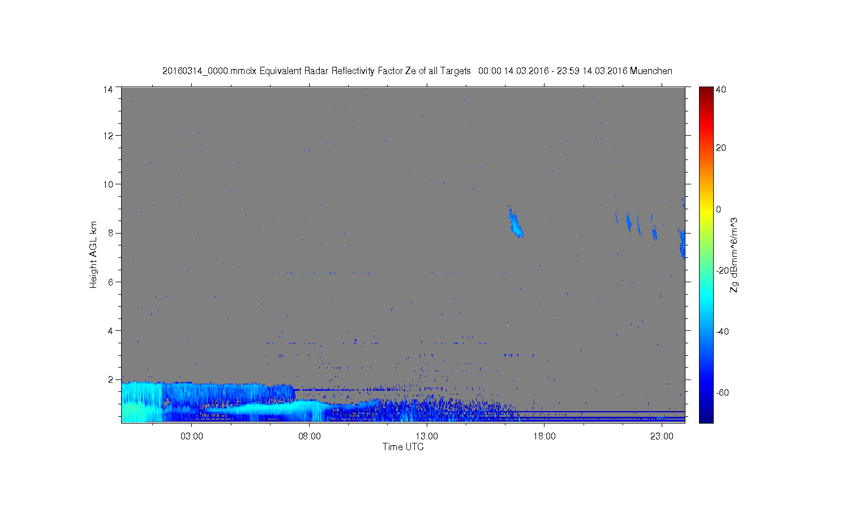The height and width of the screenshot is (509, 849).
Task: Click the height axis tick label 4
Action: 111,330
